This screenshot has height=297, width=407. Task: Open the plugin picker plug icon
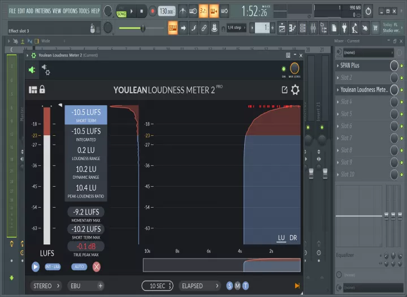[344, 28]
